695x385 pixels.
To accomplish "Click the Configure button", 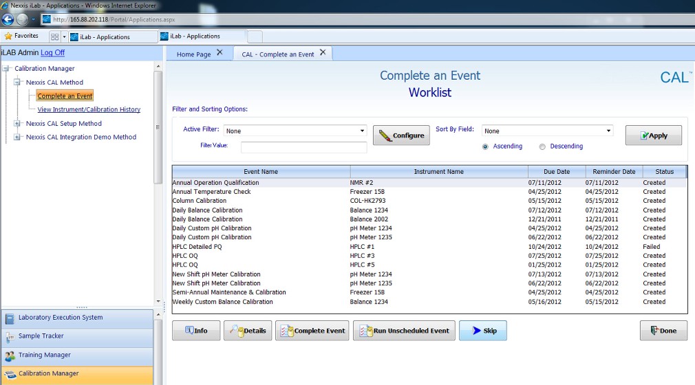I will (401, 135).
